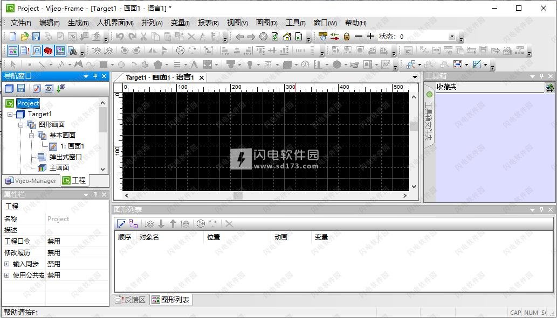Toggle the magnifier property inspector icon
Screen dimensions: 557x318
[36, 51]
